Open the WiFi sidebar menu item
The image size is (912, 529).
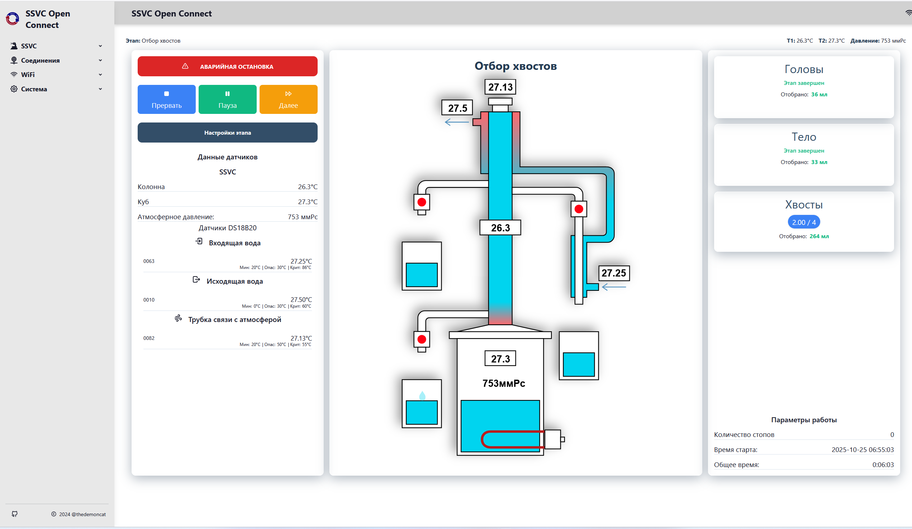(x=28, y=74)
